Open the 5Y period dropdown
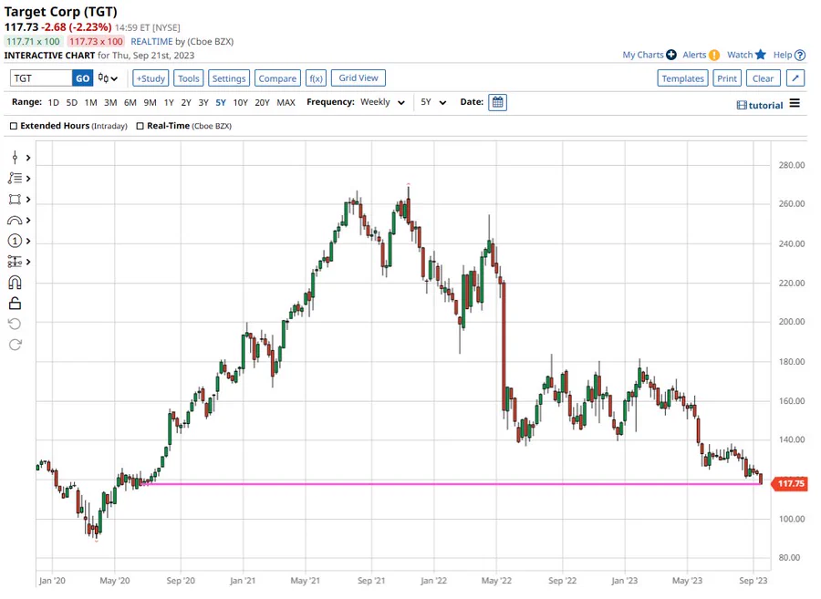 click(433, 102)
